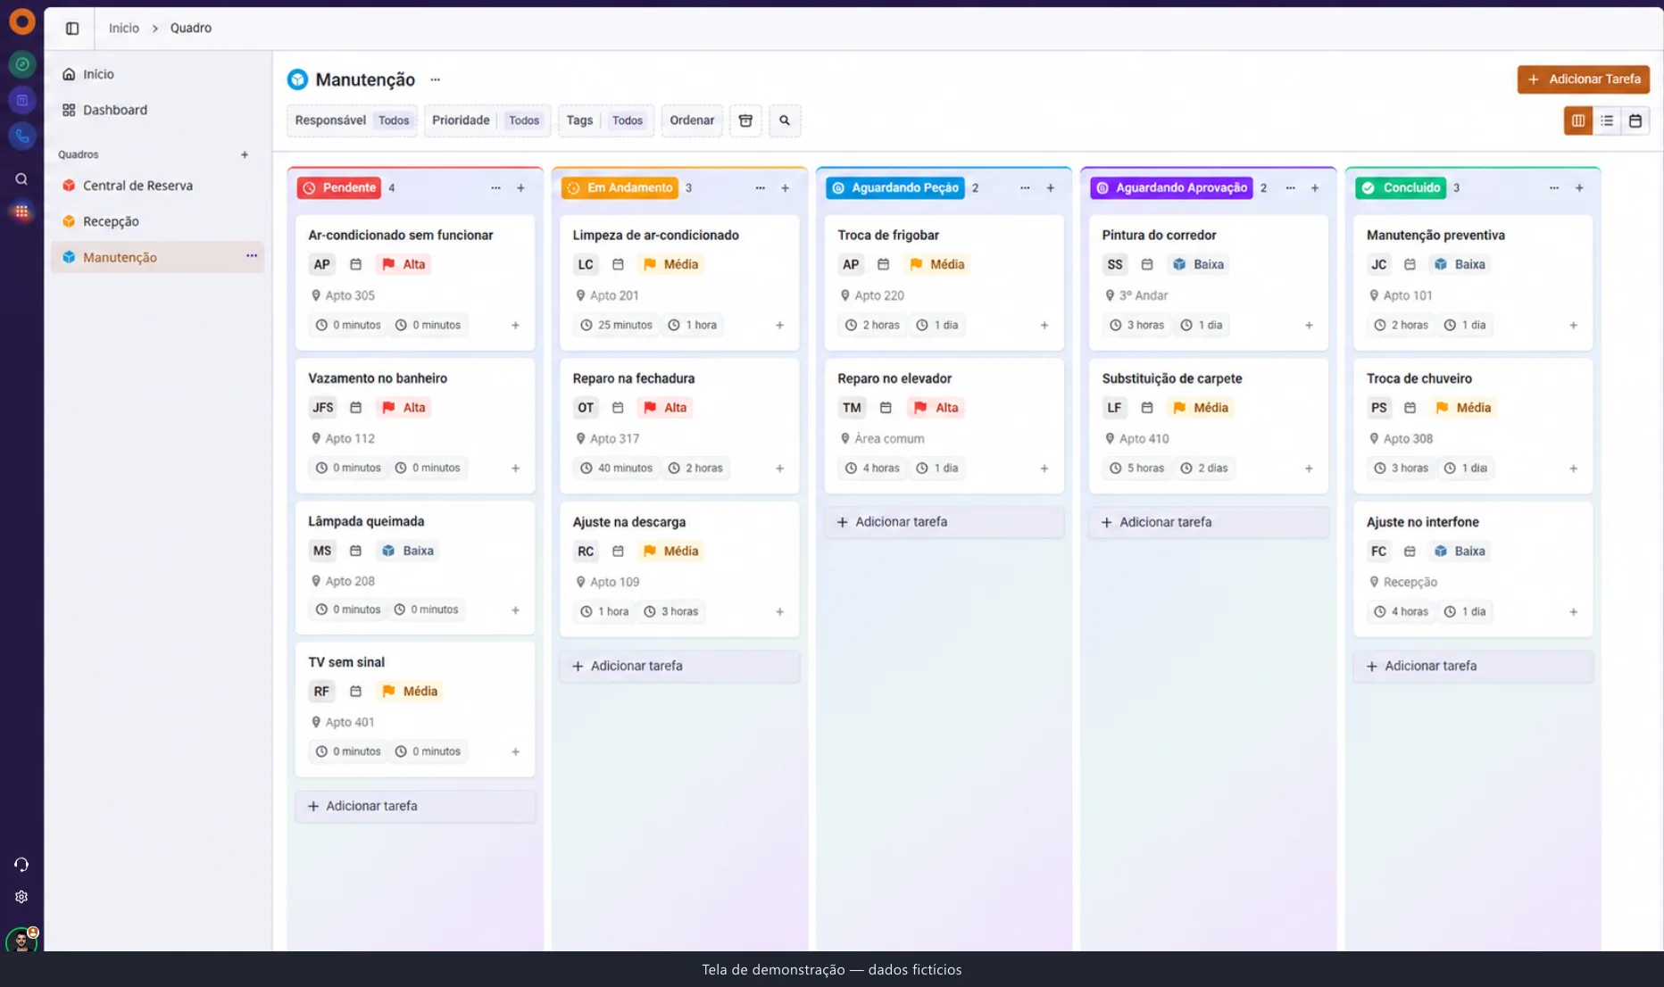Open the phone icon in left rail
The image size is (1664, 987).
[21, 137]
